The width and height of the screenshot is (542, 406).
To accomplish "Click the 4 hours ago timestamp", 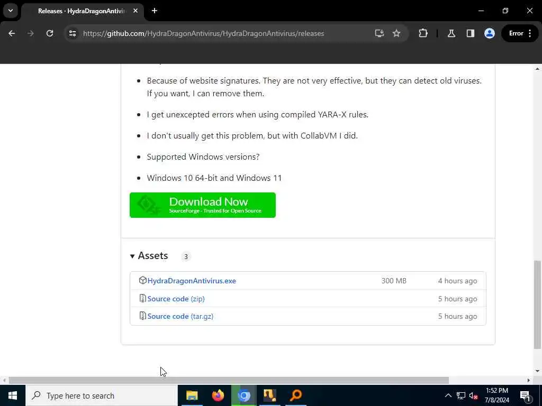I will click(457, 281).
